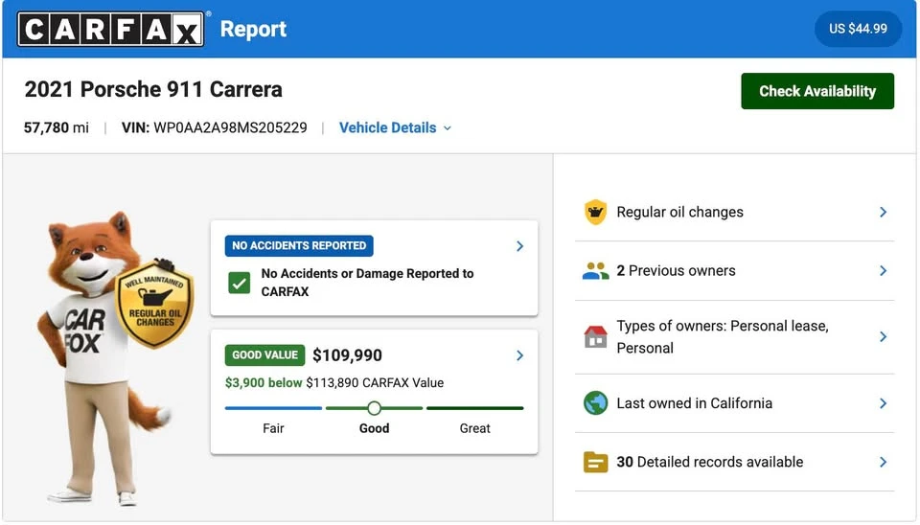Click the Great segment of the value bar
Viewport: 920px width, 525px height.
click(x=474, y=408)
